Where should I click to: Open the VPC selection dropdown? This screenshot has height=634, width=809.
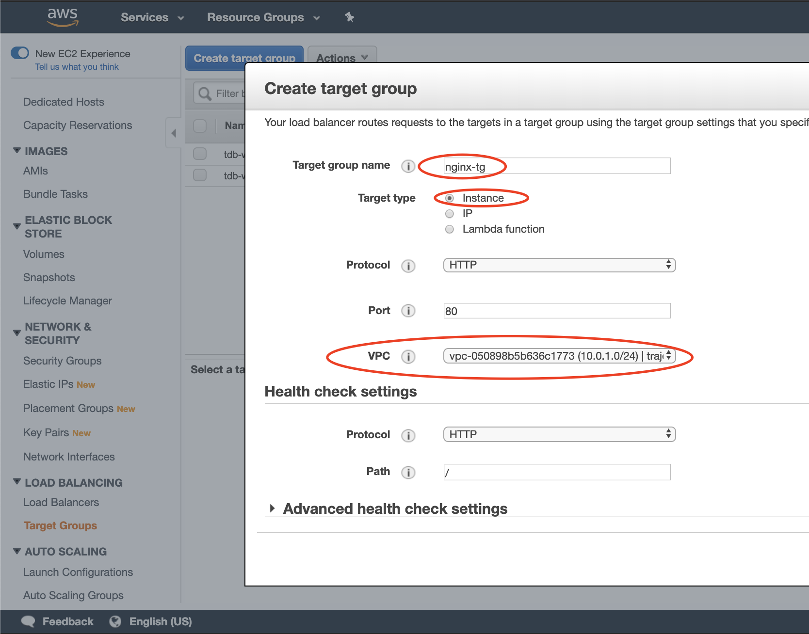coord(559,356)
